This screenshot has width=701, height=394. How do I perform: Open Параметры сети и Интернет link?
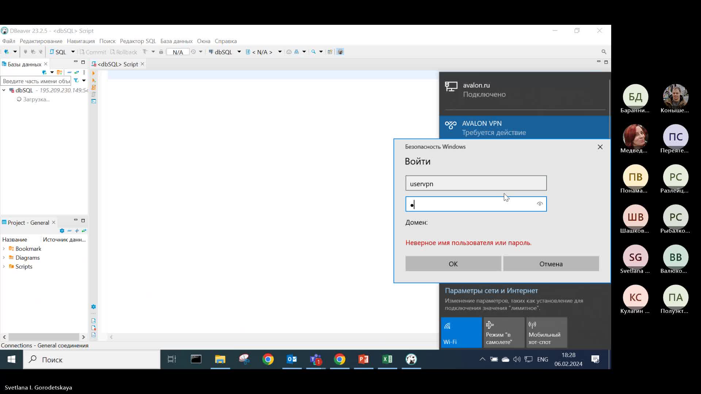coord(491,291)
